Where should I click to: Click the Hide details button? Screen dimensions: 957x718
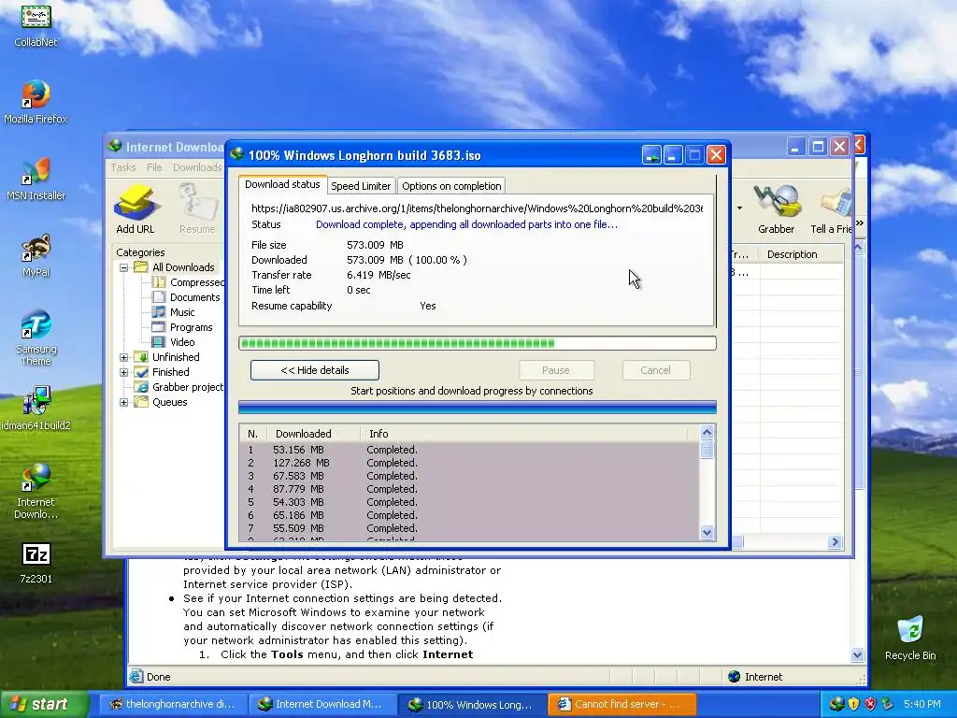315,370
